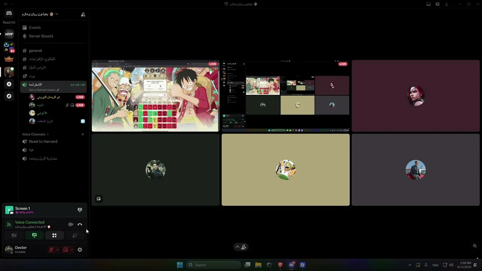Toggle the screen share button
482x271 pixels.
(34, 235)
